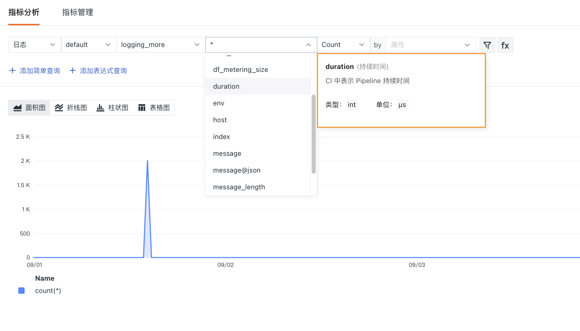Collapse the * field dropdown chevron
The image size is (580, 331).
(x=308, y=45)
